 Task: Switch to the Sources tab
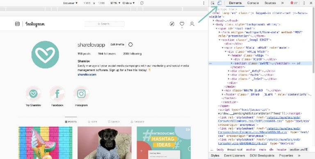(270, 3)
